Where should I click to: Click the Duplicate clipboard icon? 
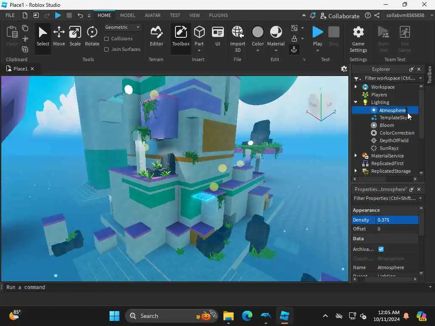pyautogui.click(x=25, y=49)
